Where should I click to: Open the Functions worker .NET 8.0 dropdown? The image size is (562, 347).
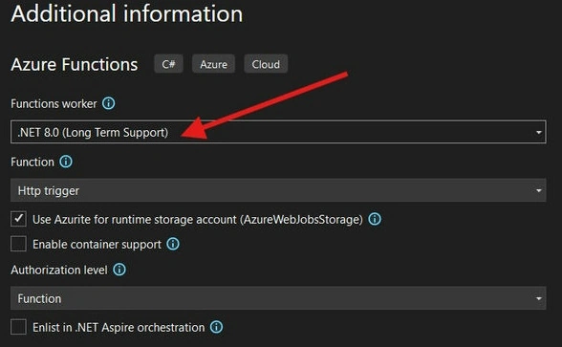click(x=278, y=132)
